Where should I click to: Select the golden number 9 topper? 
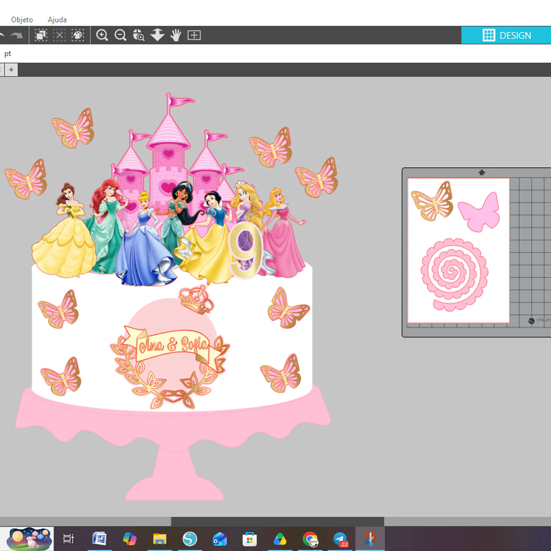click(x=245, y=250)
